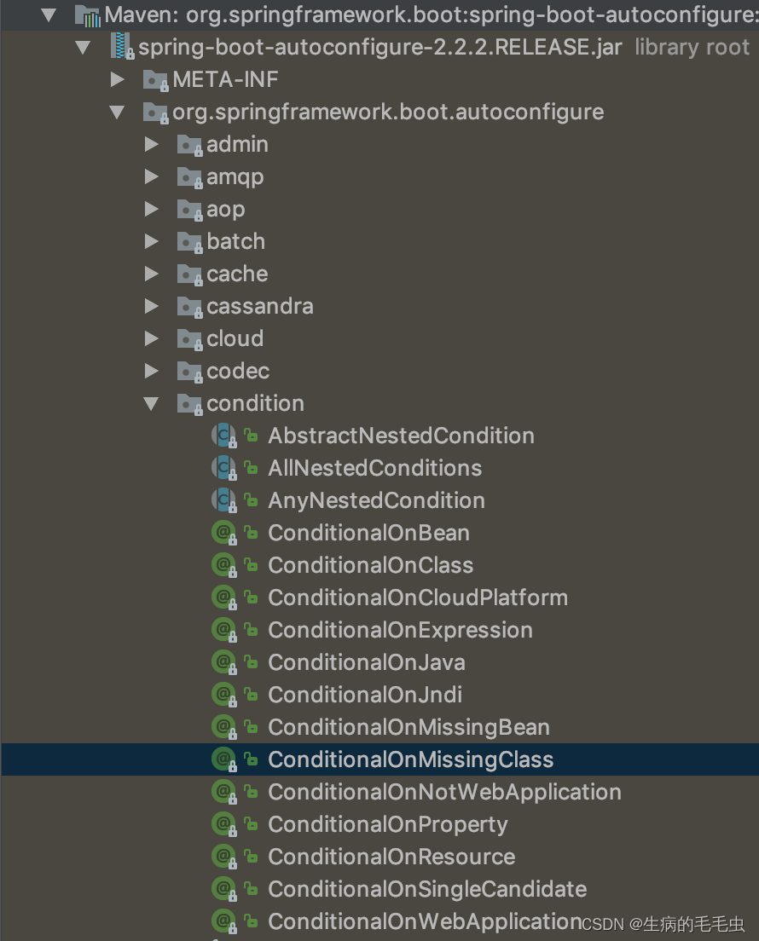Click the cassandra package name
Viewport: 759px width, 941px height.
tap(260, 307)
